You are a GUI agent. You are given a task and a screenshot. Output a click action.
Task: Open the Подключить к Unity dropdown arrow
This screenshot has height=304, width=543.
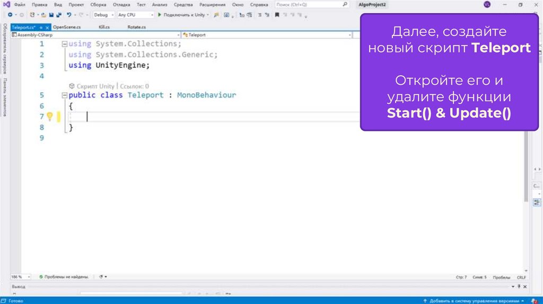click(x=208, y=15)
